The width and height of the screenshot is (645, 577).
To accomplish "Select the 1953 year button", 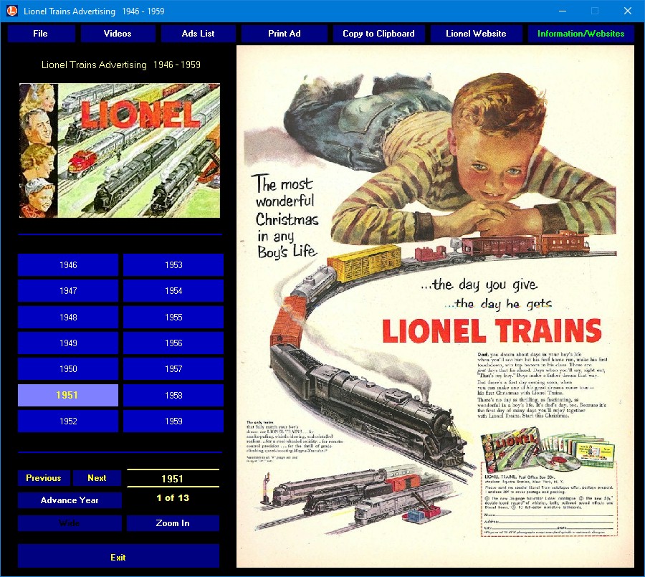I will (x=173, y=264).
